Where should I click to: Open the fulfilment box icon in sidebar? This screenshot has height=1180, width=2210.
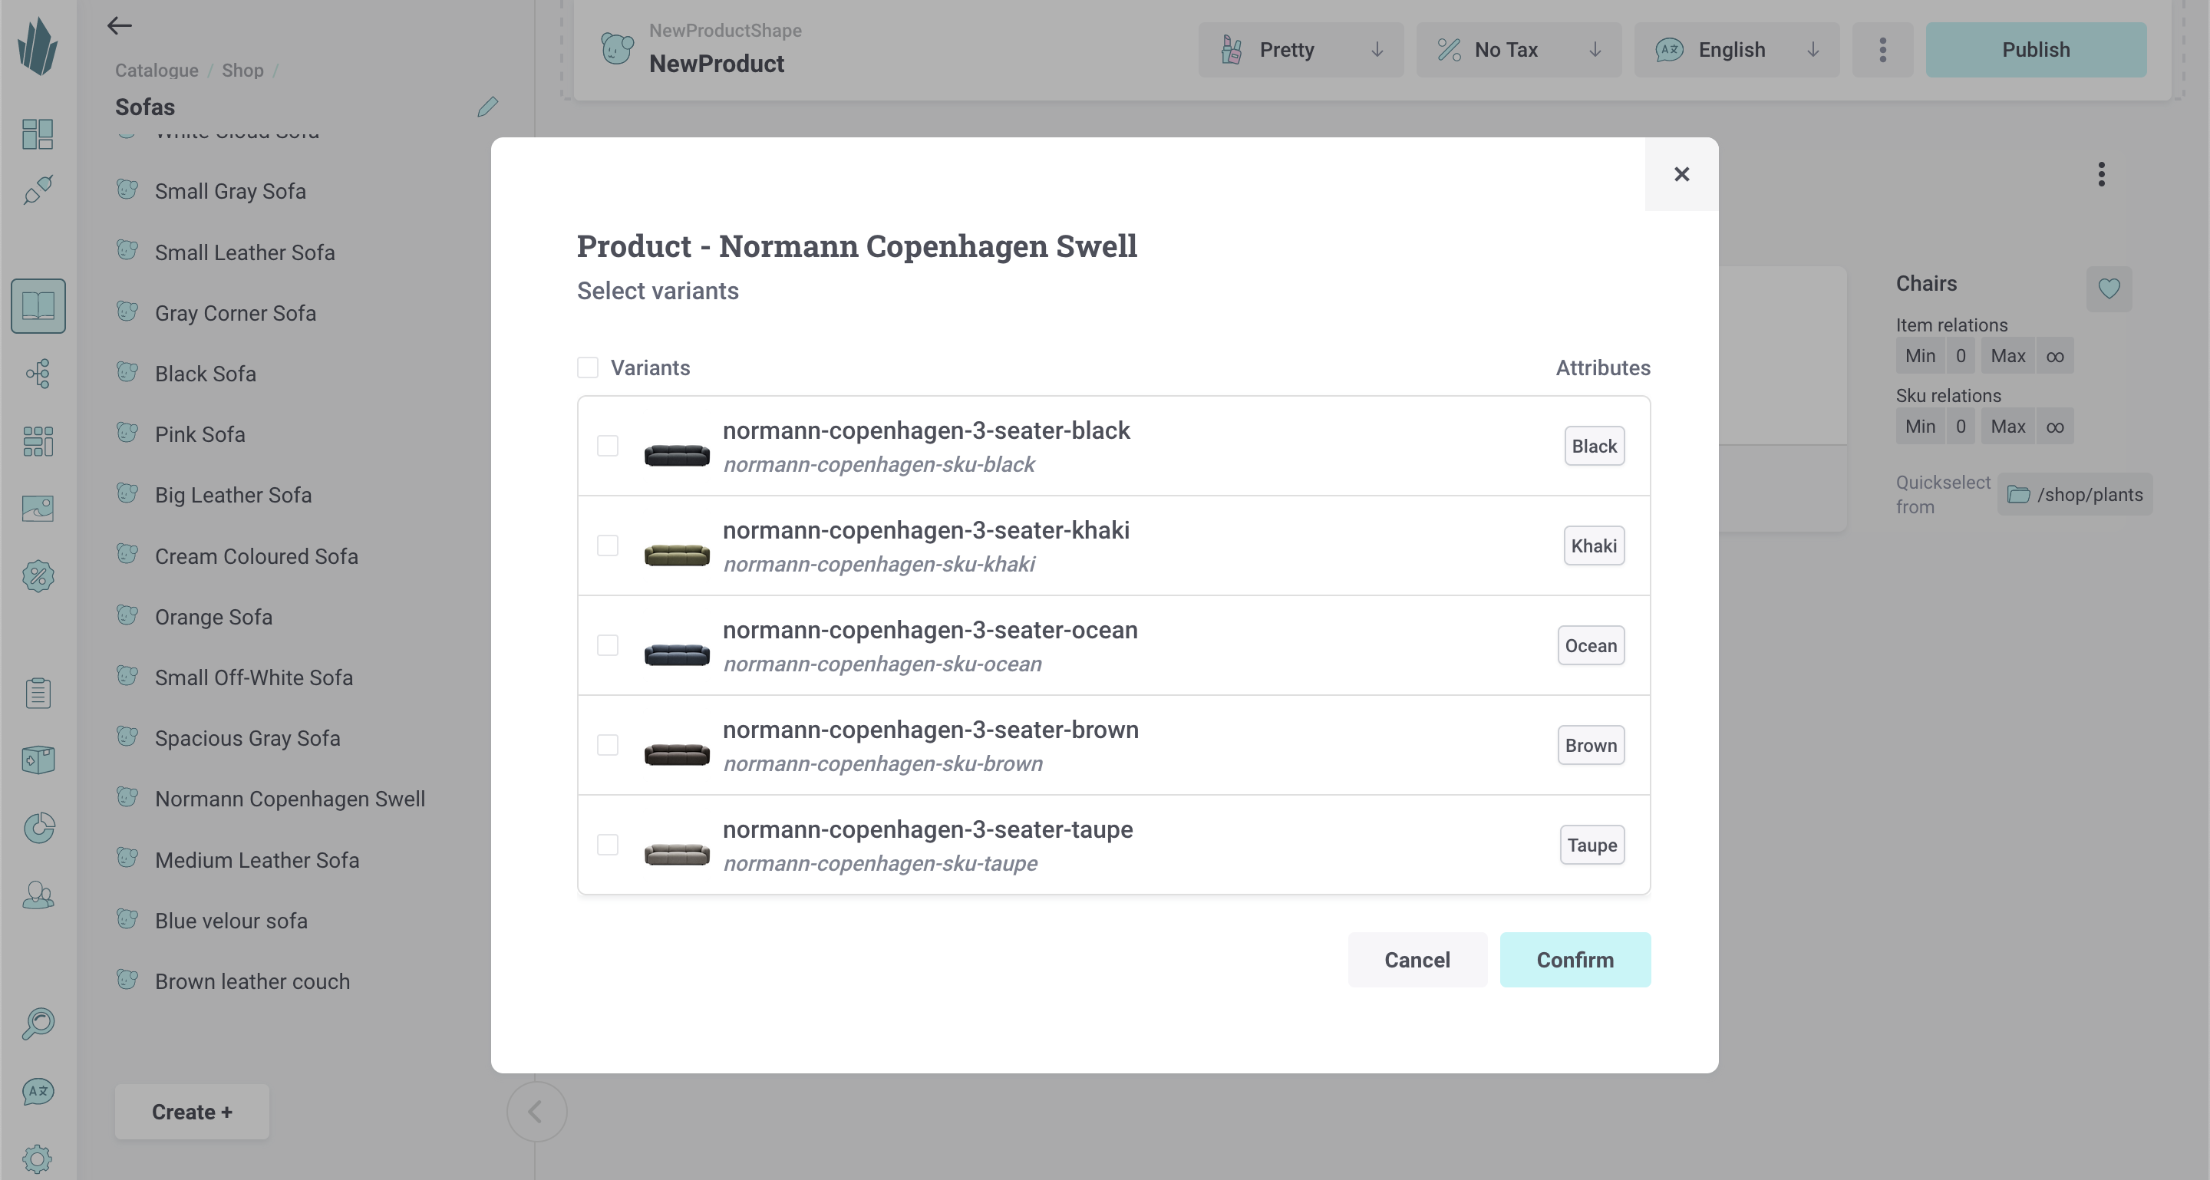[x=38, y=760]
